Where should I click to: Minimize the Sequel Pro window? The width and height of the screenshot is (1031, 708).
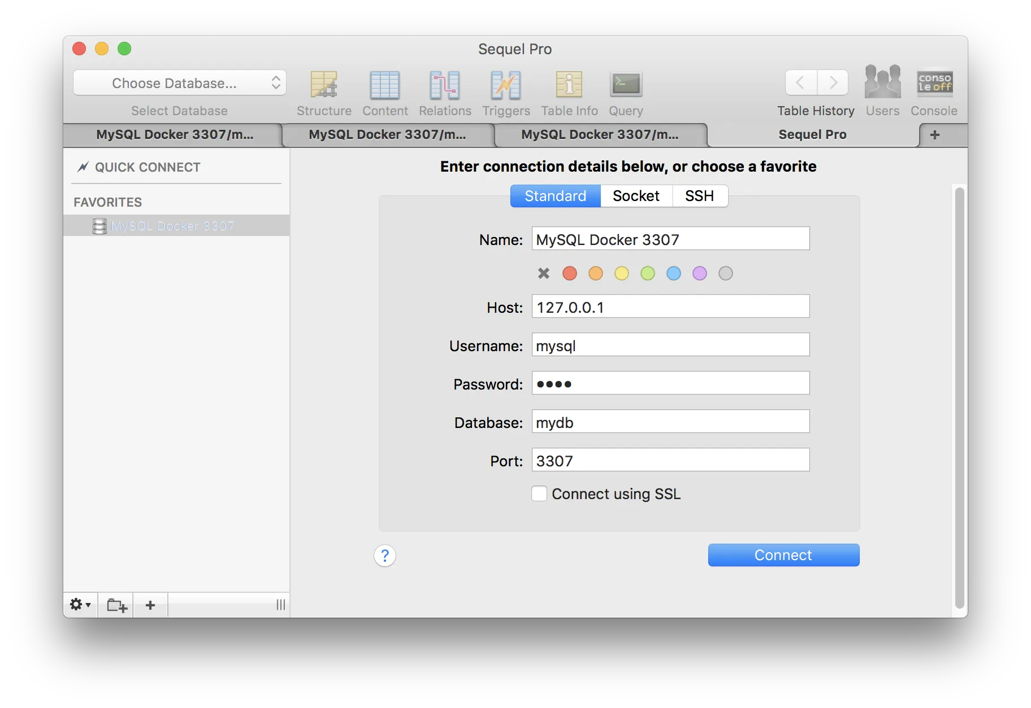point(102,49)
